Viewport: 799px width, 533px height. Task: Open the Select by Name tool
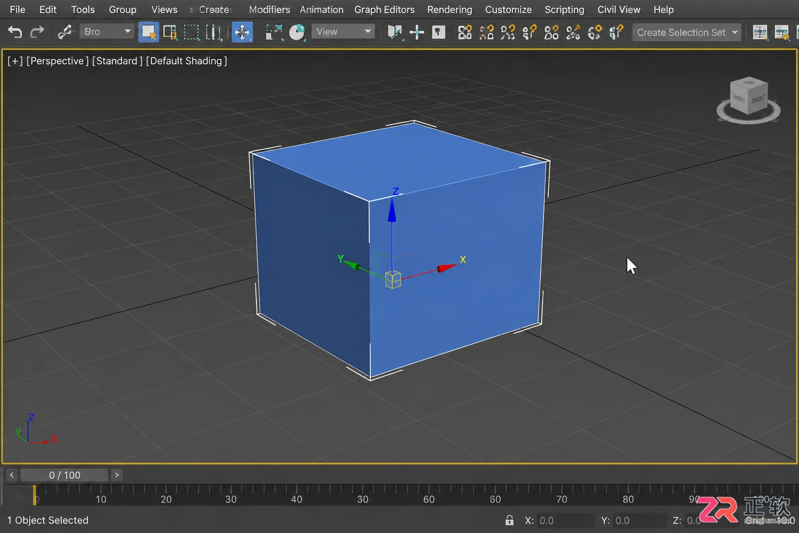[x=170, y=32]
